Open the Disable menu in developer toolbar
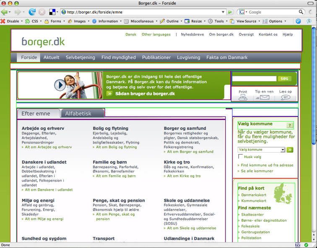 pos(11,21)
